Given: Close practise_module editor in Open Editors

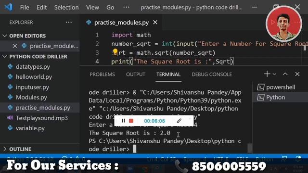Looking at the screenshot, I should click(15, 46).
